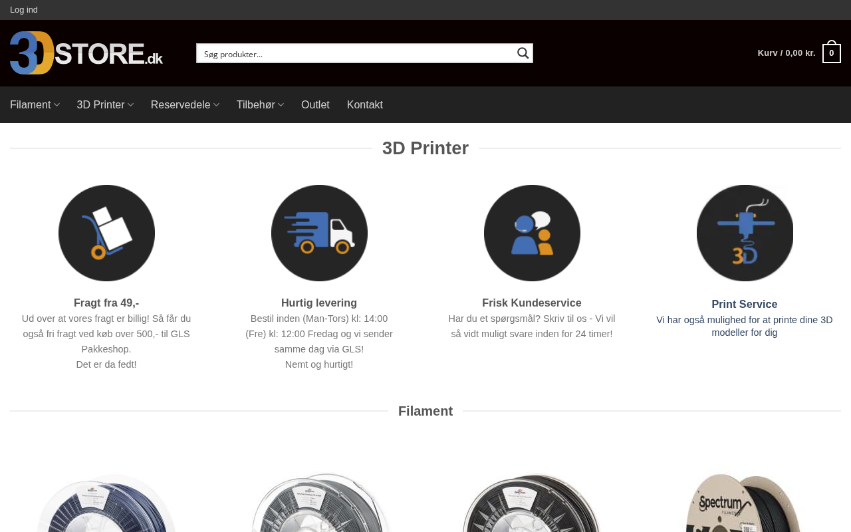Click the Log ind link
Viewport: 851px width, 532px height.
24,10
